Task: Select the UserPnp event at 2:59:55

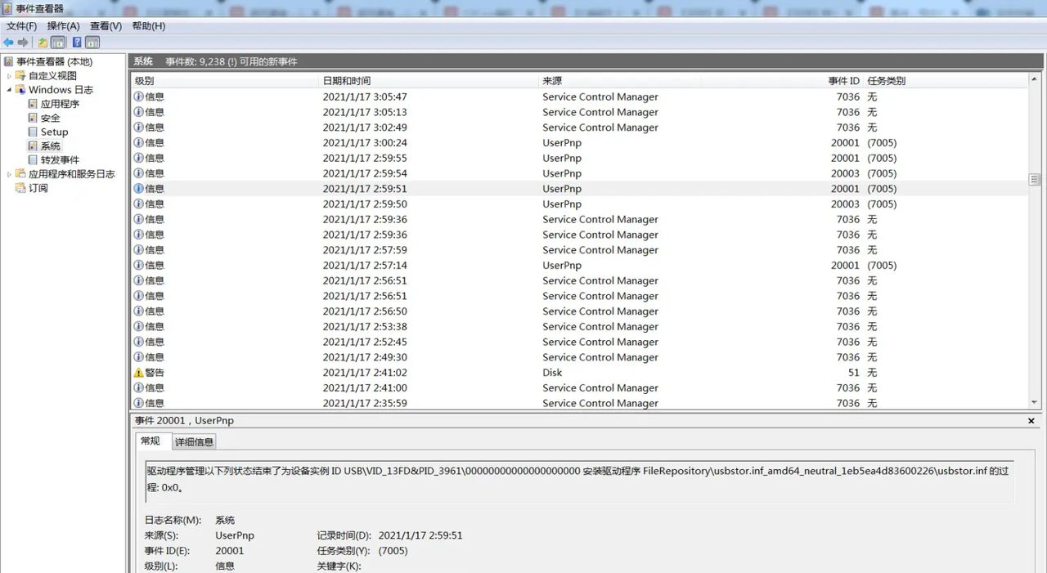Action: [x=579, y=159]
